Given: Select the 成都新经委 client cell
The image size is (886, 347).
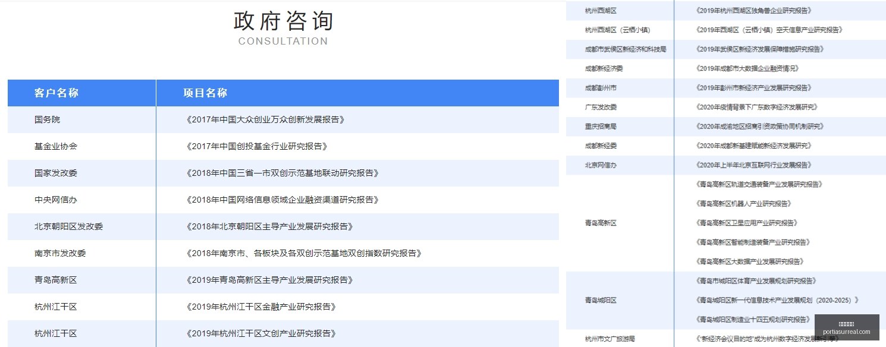Looking at the screenshot, I should (x=601, y=146).
